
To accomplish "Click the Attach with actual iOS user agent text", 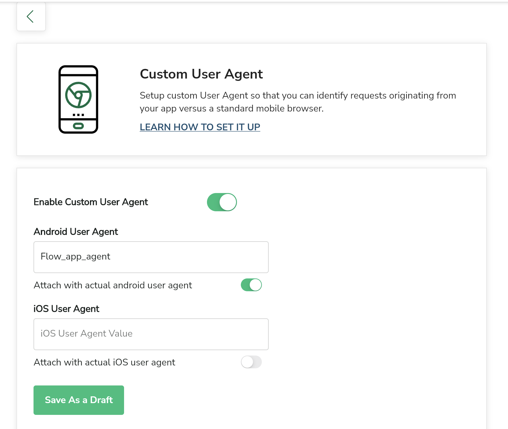I will (x=104, y=362).
